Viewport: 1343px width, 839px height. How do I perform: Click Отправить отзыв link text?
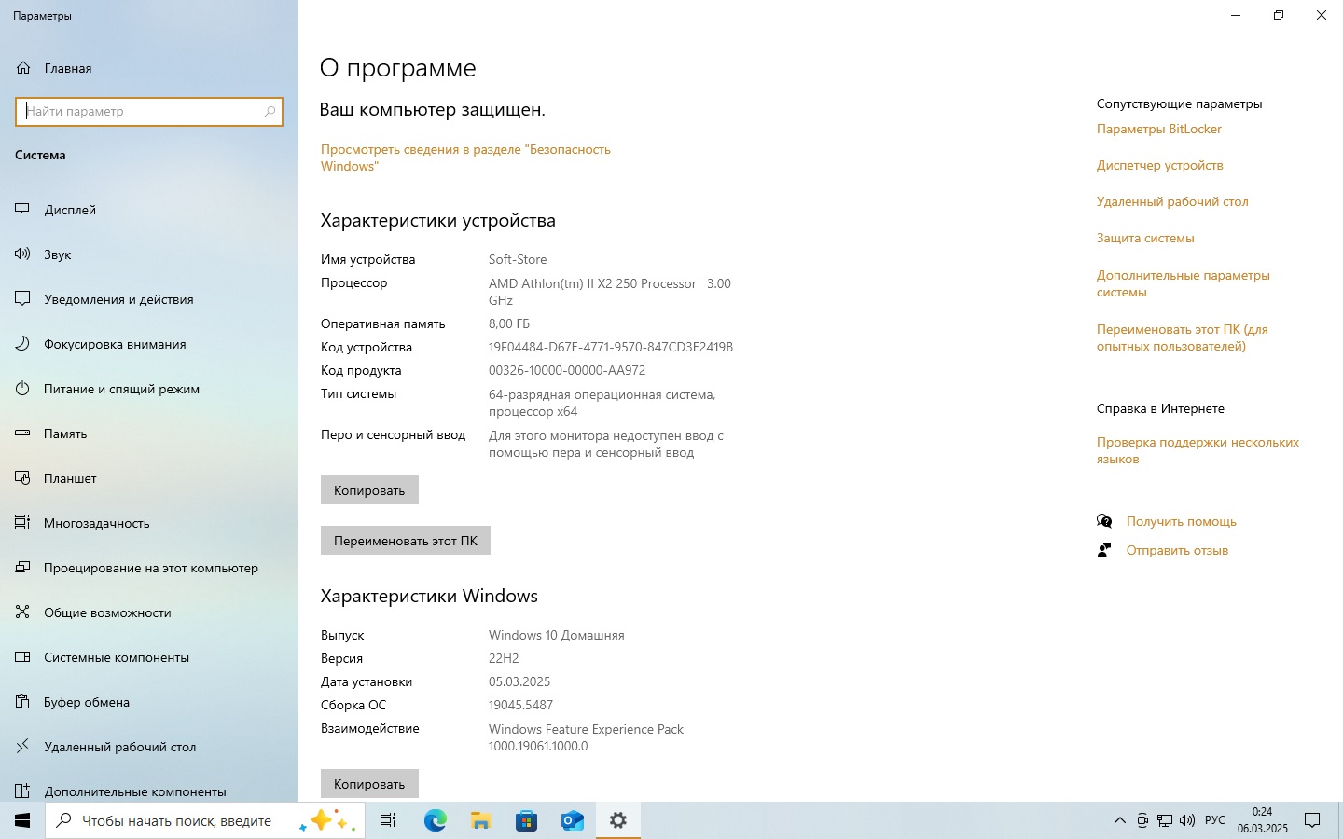tap(1177, 550)
